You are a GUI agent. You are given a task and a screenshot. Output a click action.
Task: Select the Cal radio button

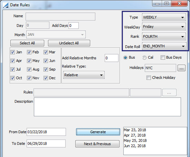(x=144, y=58)
